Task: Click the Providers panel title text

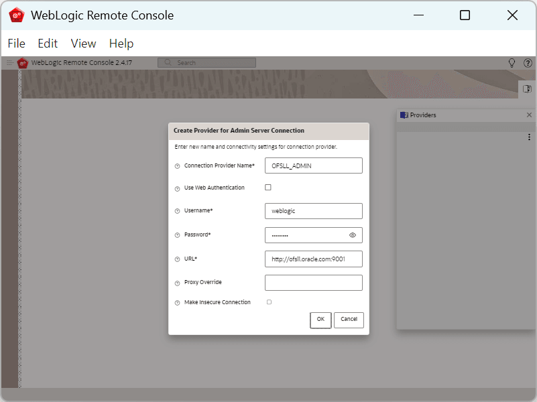Action: (x=423, y=115)
